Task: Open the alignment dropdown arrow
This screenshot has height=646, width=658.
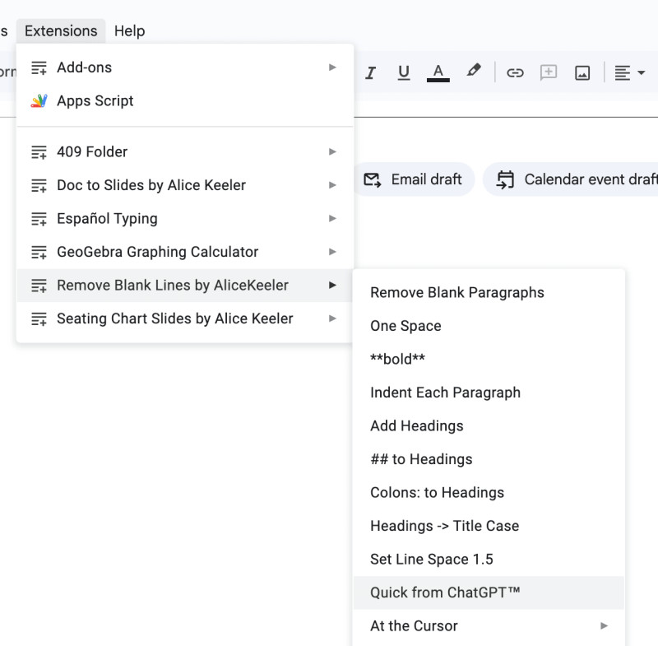Action: coord(641,73)
